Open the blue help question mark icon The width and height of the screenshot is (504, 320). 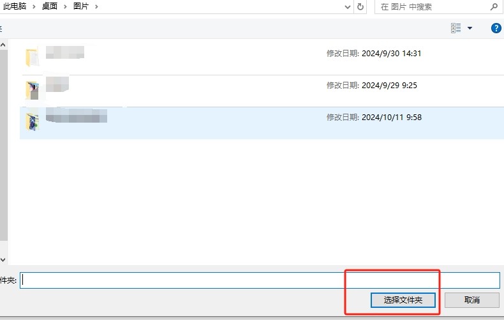[x=496, y=28]
